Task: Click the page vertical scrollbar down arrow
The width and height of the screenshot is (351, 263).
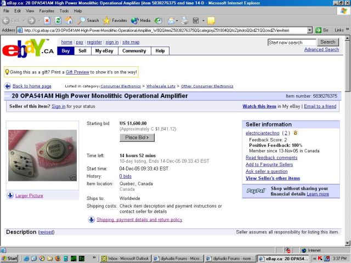Action: 347,243
